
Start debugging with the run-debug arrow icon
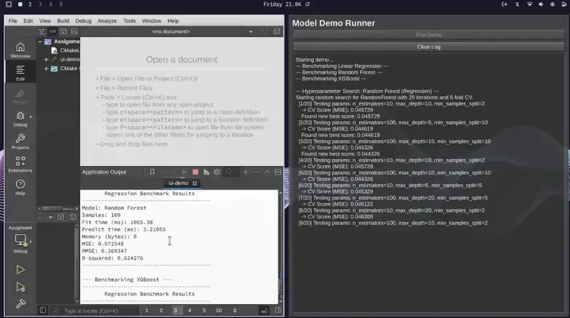[x=21, y=287]
